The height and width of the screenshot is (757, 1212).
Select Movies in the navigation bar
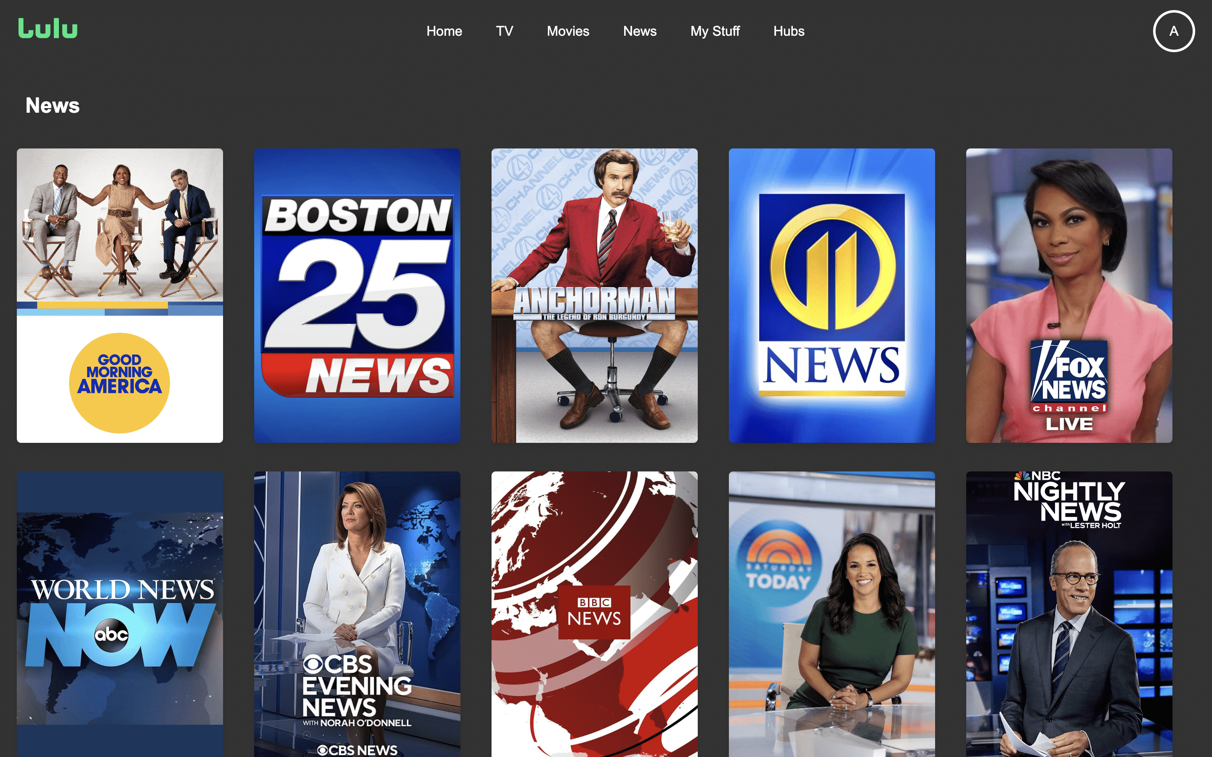567,31
